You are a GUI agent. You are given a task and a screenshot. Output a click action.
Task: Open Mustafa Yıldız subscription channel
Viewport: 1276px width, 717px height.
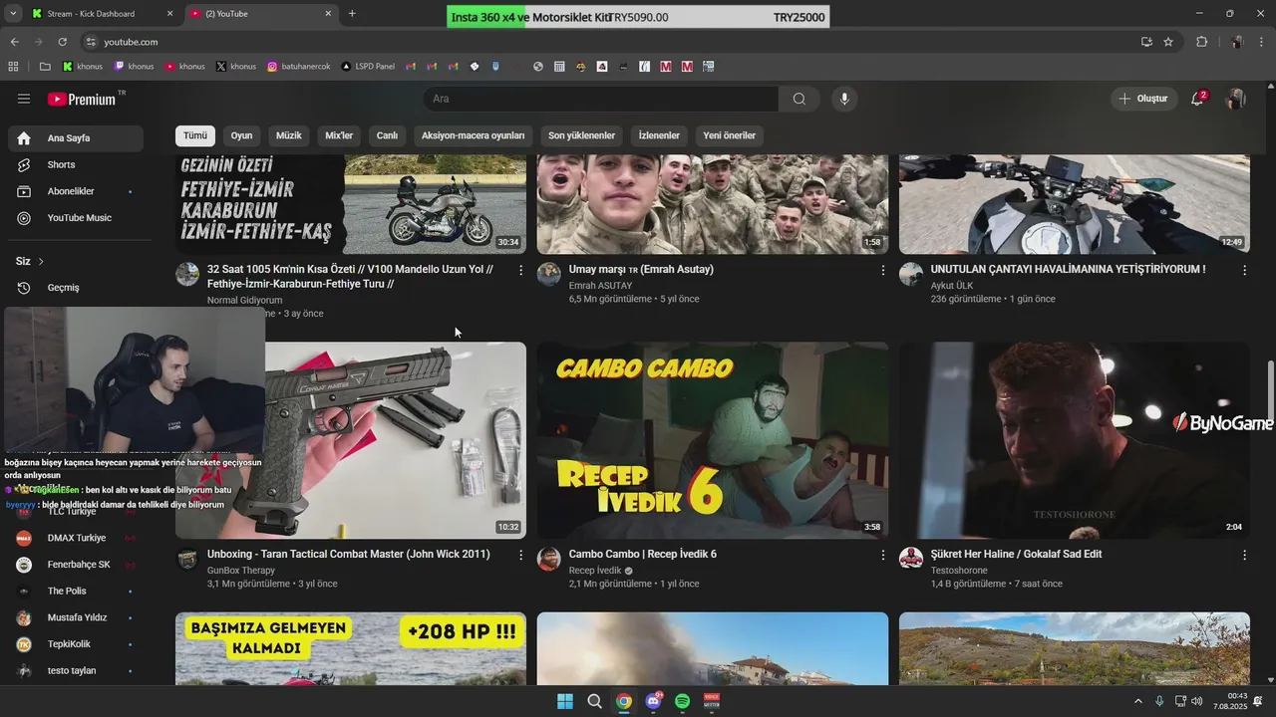coord(76,617)
